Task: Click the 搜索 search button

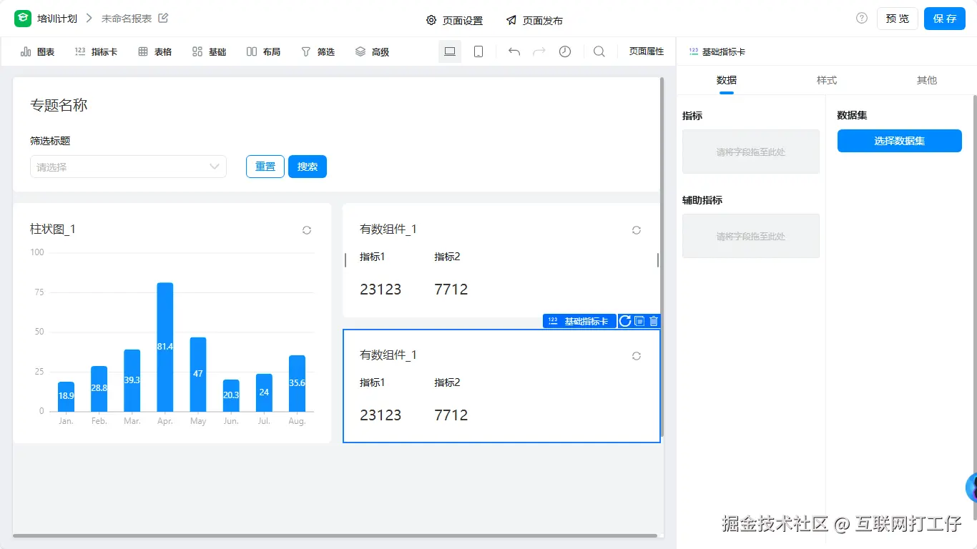Action: (308, 167)
